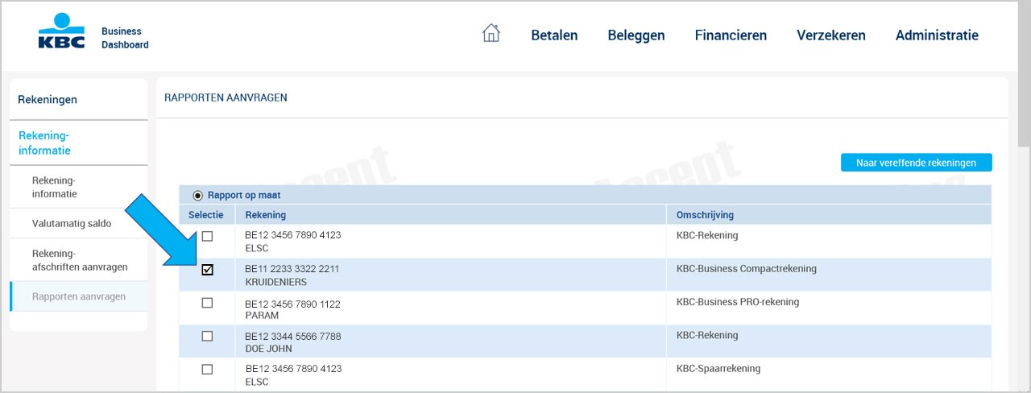Select the KBC-Spaarrekening ELSC checkbox
Image resolution: width=1031 pixels, height=393 pixels.
pyautogui.click(x=207, y=369)
